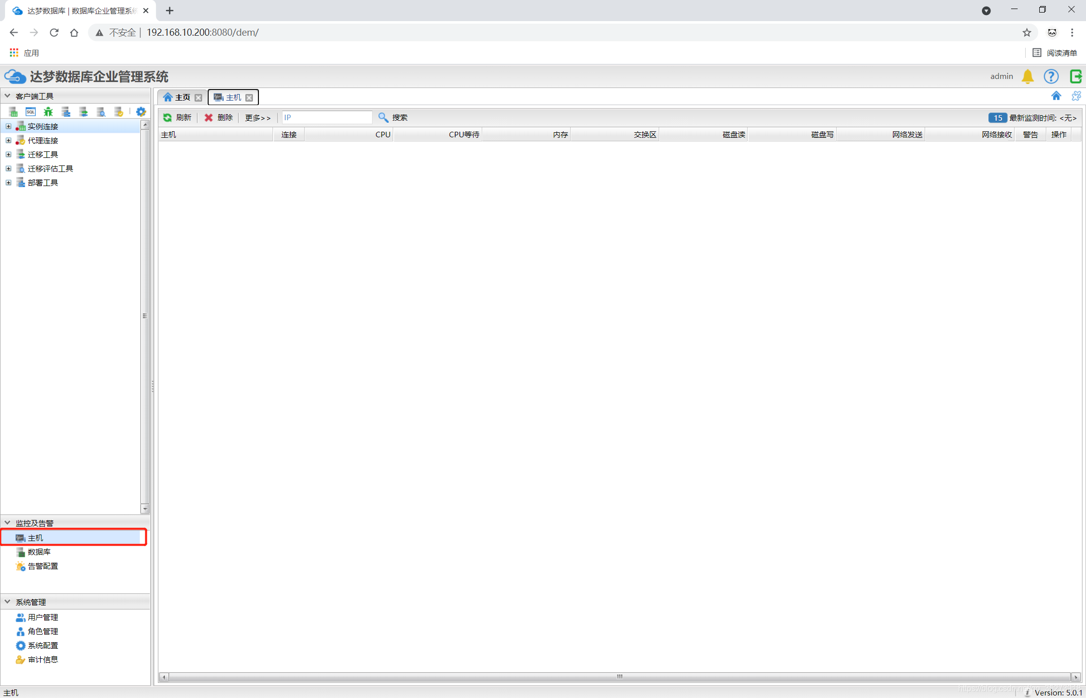1086x698 pixels.
Task: Collapse the 系统管理 panel section
Action: [x=8, y=601]
